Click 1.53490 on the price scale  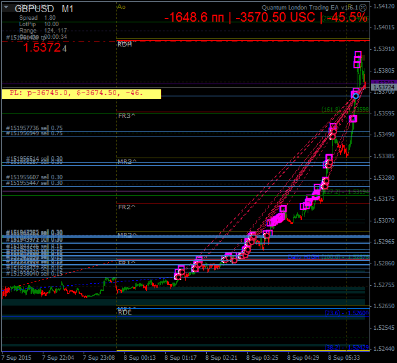point(384,135)
